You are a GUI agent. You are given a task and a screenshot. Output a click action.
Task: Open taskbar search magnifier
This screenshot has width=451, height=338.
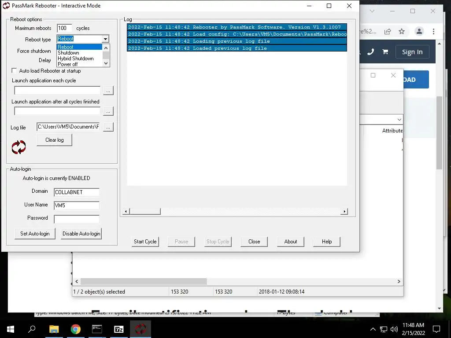point(32,329)
